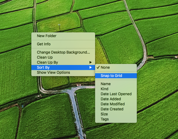Select the checked None sort option
This screenshot has height=139, width=178.
point(116,67)
